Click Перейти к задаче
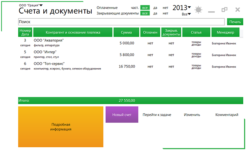This screenshot has height=150, width=246. 157,115
